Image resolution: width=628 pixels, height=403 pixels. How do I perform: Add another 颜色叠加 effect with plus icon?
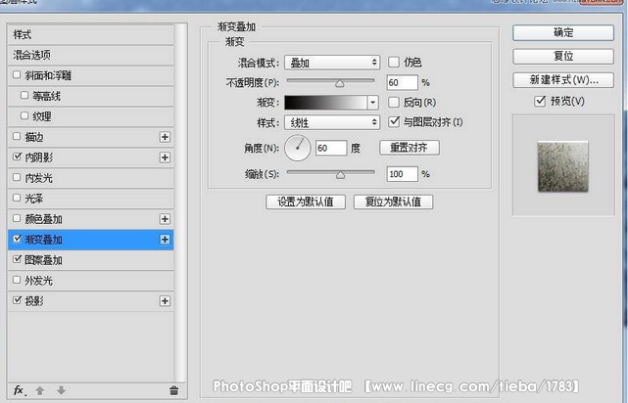coord(165,219)
